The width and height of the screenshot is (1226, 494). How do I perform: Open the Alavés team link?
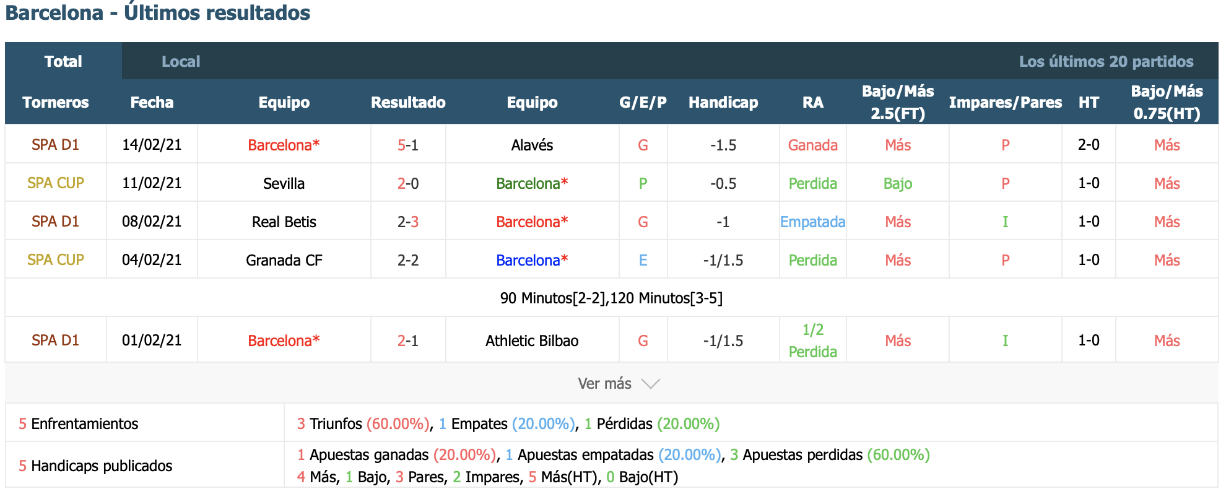click(532, 145)
